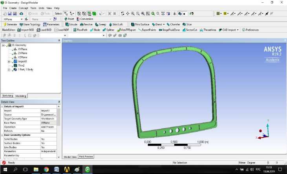This screenshot has height=174, width=287.
Task: Open the sketch dropdown showing None
Action: [50, 19]
